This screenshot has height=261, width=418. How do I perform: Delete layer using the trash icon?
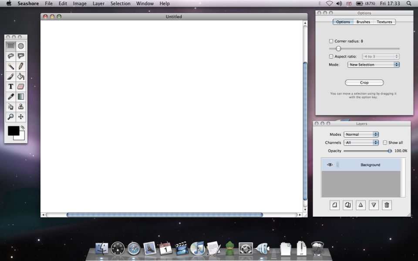click(x=387, y=205)
